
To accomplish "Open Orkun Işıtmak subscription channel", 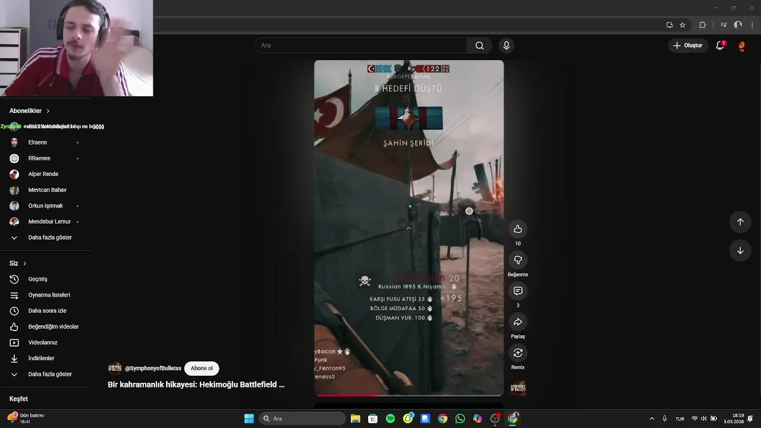I will coord(46,206).
